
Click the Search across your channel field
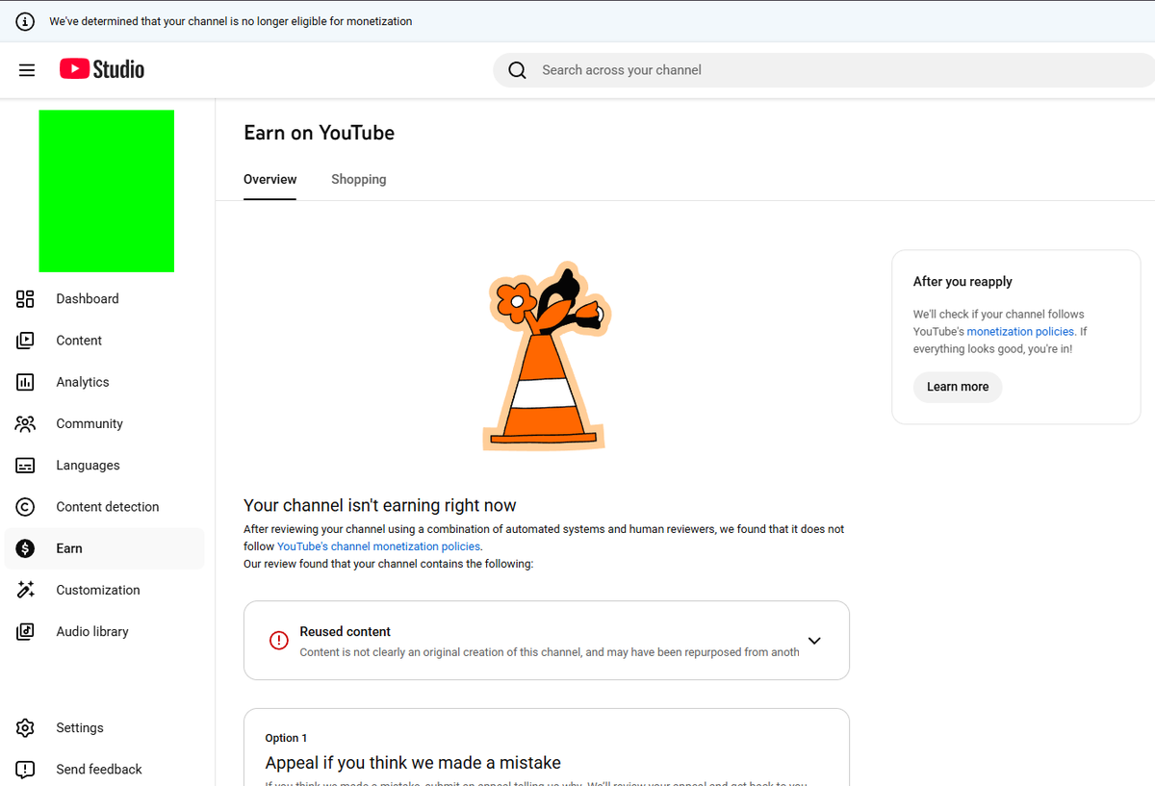(824, 70)
